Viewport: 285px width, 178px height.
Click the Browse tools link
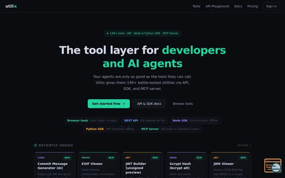(x=183, y=104)
